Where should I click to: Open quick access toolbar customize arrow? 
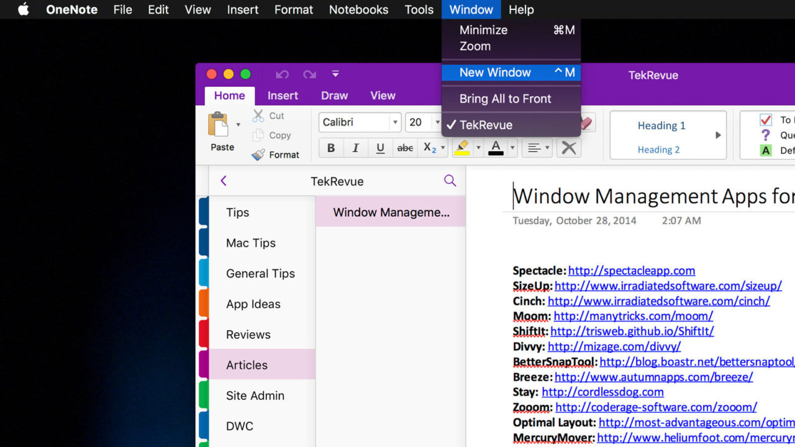[335, 74]
